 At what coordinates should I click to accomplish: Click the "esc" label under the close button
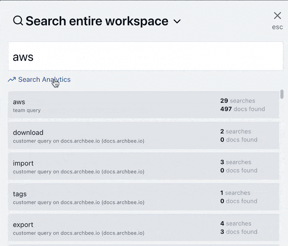pos(277,27)
